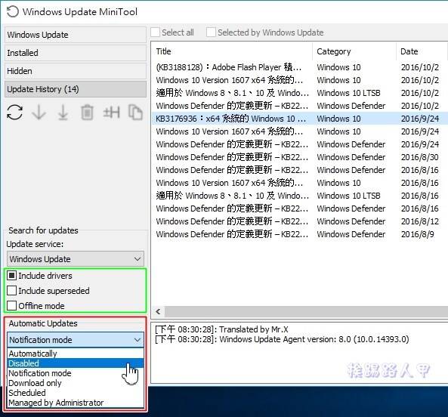Select Download only option
The height and width of the screenshot is (417, 448).
coord(76,383)
